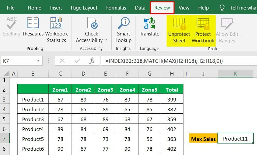Click Protect Workbook

(203, 30)
